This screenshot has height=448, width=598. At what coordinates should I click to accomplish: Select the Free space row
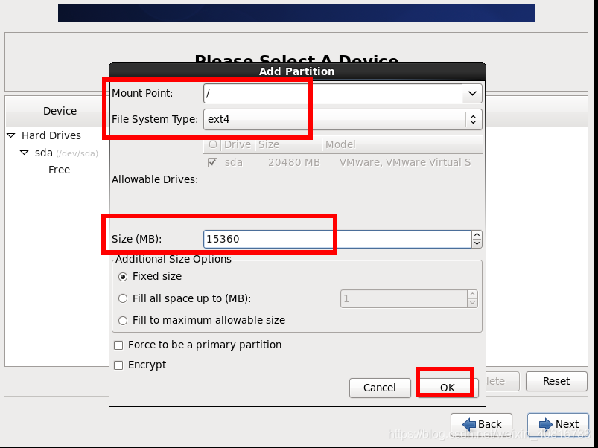pos(59,170)
